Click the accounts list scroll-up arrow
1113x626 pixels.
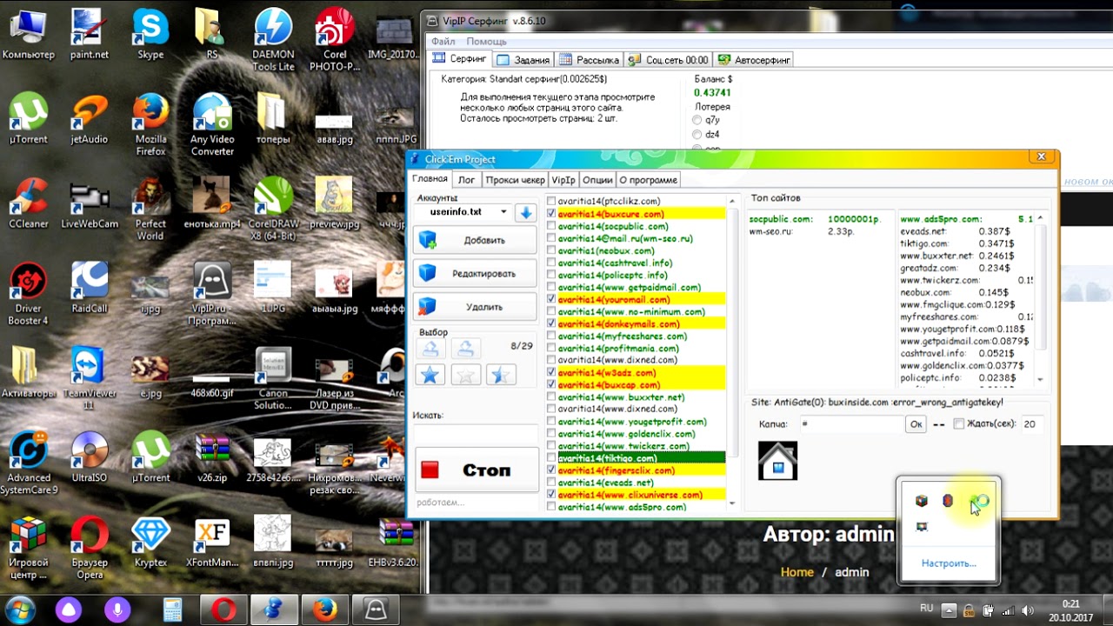tap(732, 202)
